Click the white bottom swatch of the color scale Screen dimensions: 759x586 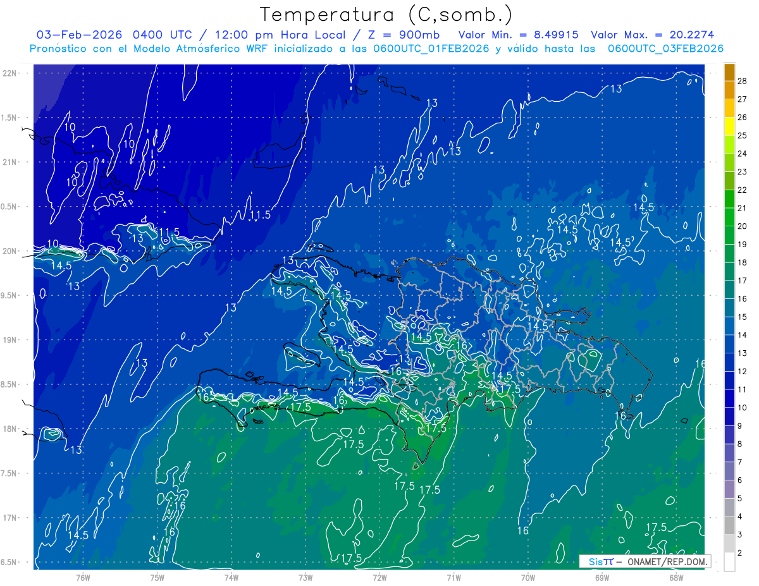(x=729, y=562)
